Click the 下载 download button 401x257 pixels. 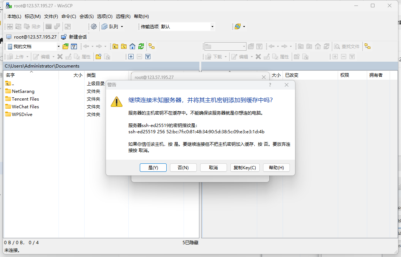coord(214,57)
